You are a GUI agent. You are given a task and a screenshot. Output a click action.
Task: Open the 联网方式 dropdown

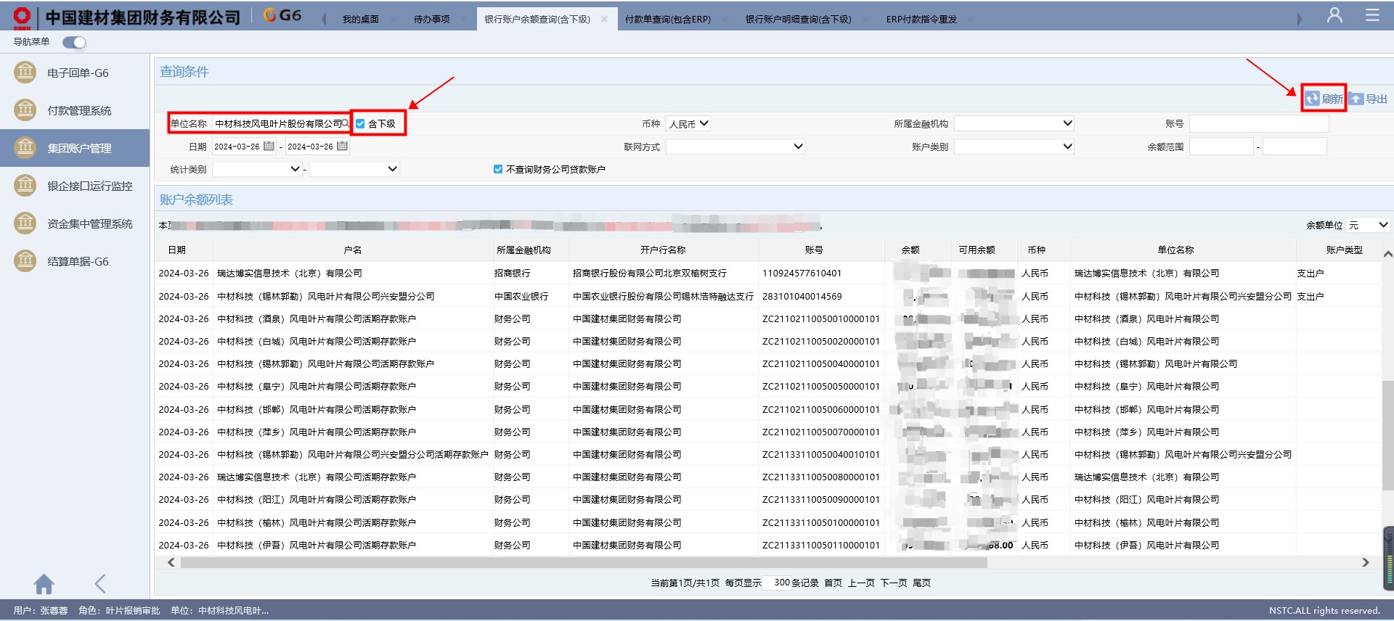[735, 147]
